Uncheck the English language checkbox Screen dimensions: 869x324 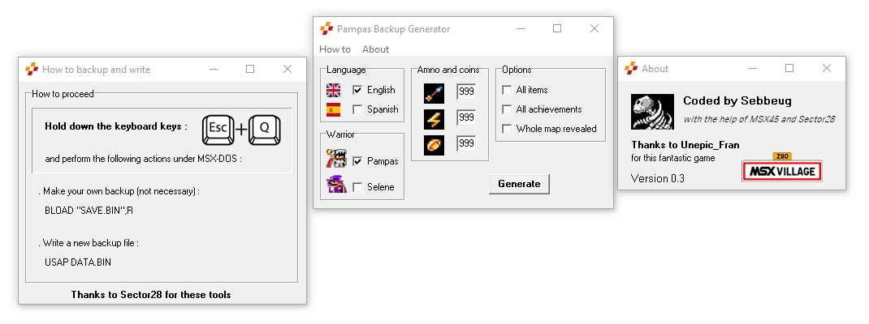click(x=357, y=90)
